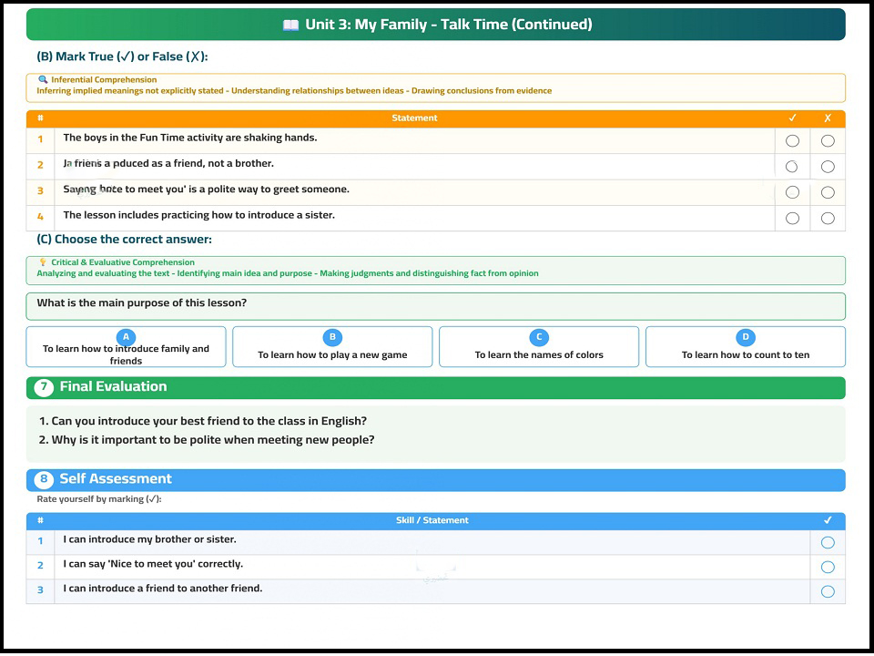The width and height of the screenshot is (874, 656).
Task: Tick 'I can say Nice to meet you correctly'
Action: point(828,568)
